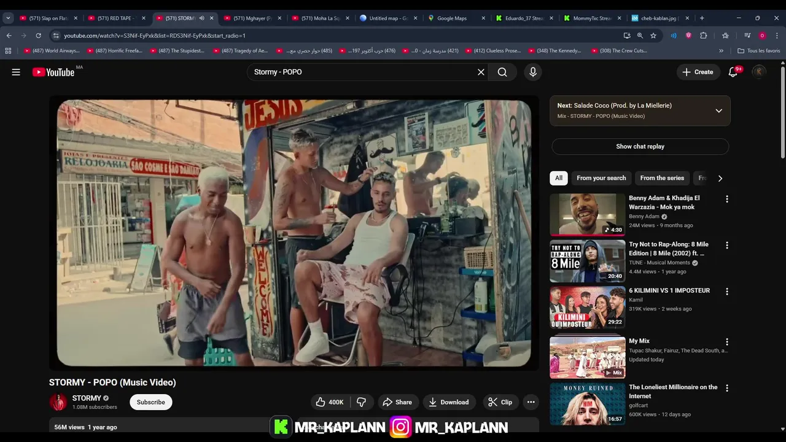Expand the Next: Salade Coco playlist panel
Image resolution: width=786 pixels, height=442 pixels.
[x=718, y=110]
